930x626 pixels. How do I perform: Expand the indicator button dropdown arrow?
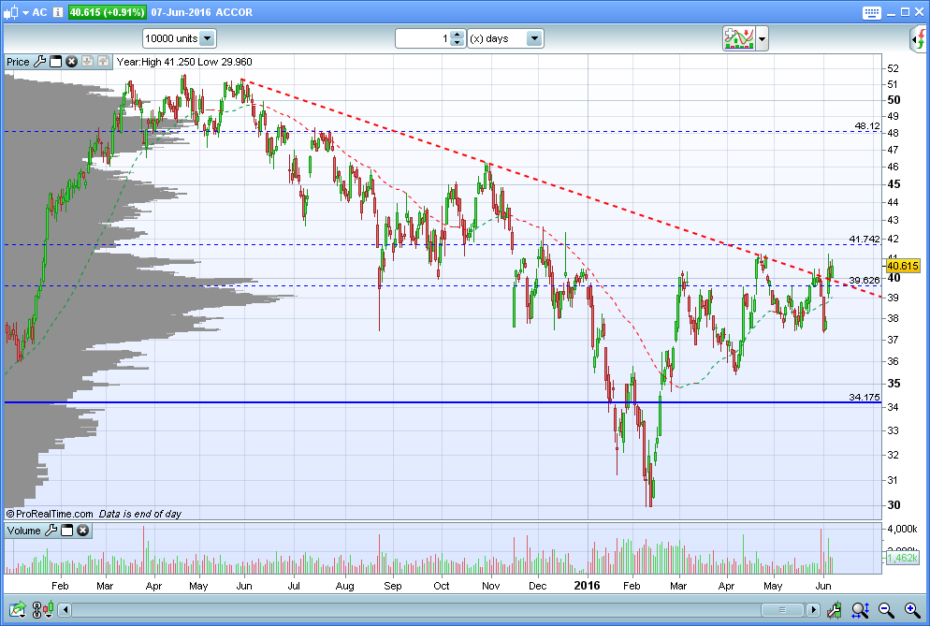point(763,38)
